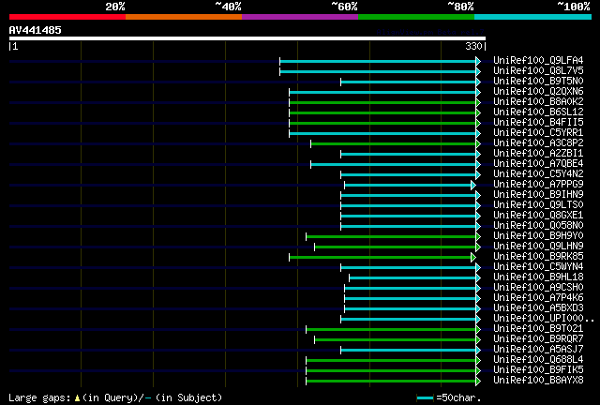Click the query end position 330
The image size is (600, 405).
(473, 46)
